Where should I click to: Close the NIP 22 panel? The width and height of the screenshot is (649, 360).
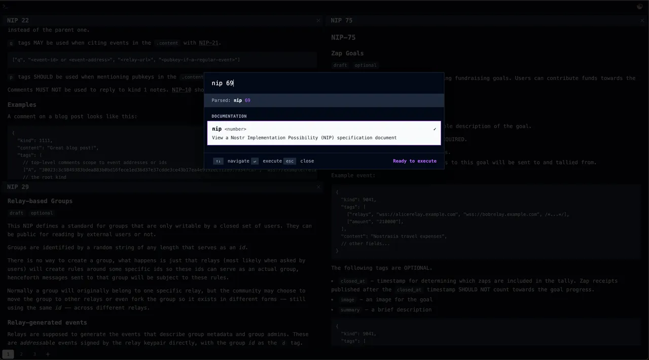(x=318, y=21)
